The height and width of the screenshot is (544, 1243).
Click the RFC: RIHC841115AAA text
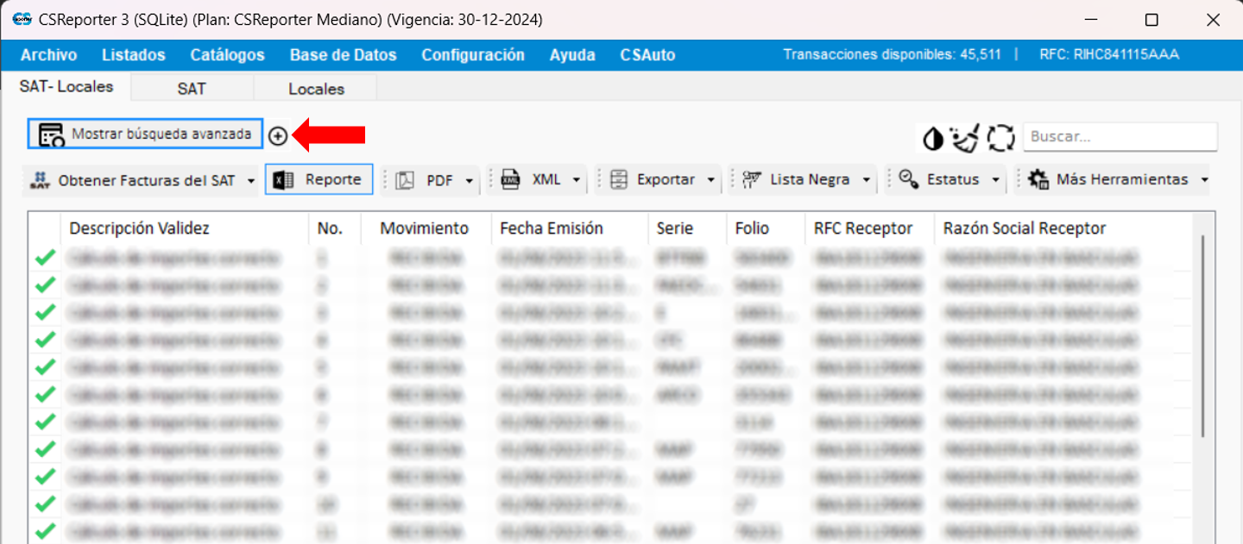tap(1109, 54)
